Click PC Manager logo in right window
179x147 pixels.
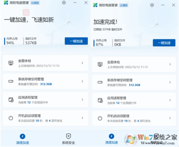[95, 5]
